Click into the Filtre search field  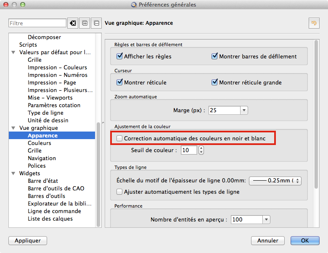(x=37, y=23)
